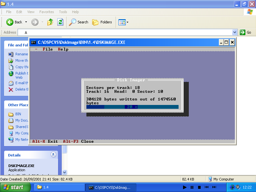Click the Back navigation arrow icon
The image size is (256, 192).
click(10, 22)
